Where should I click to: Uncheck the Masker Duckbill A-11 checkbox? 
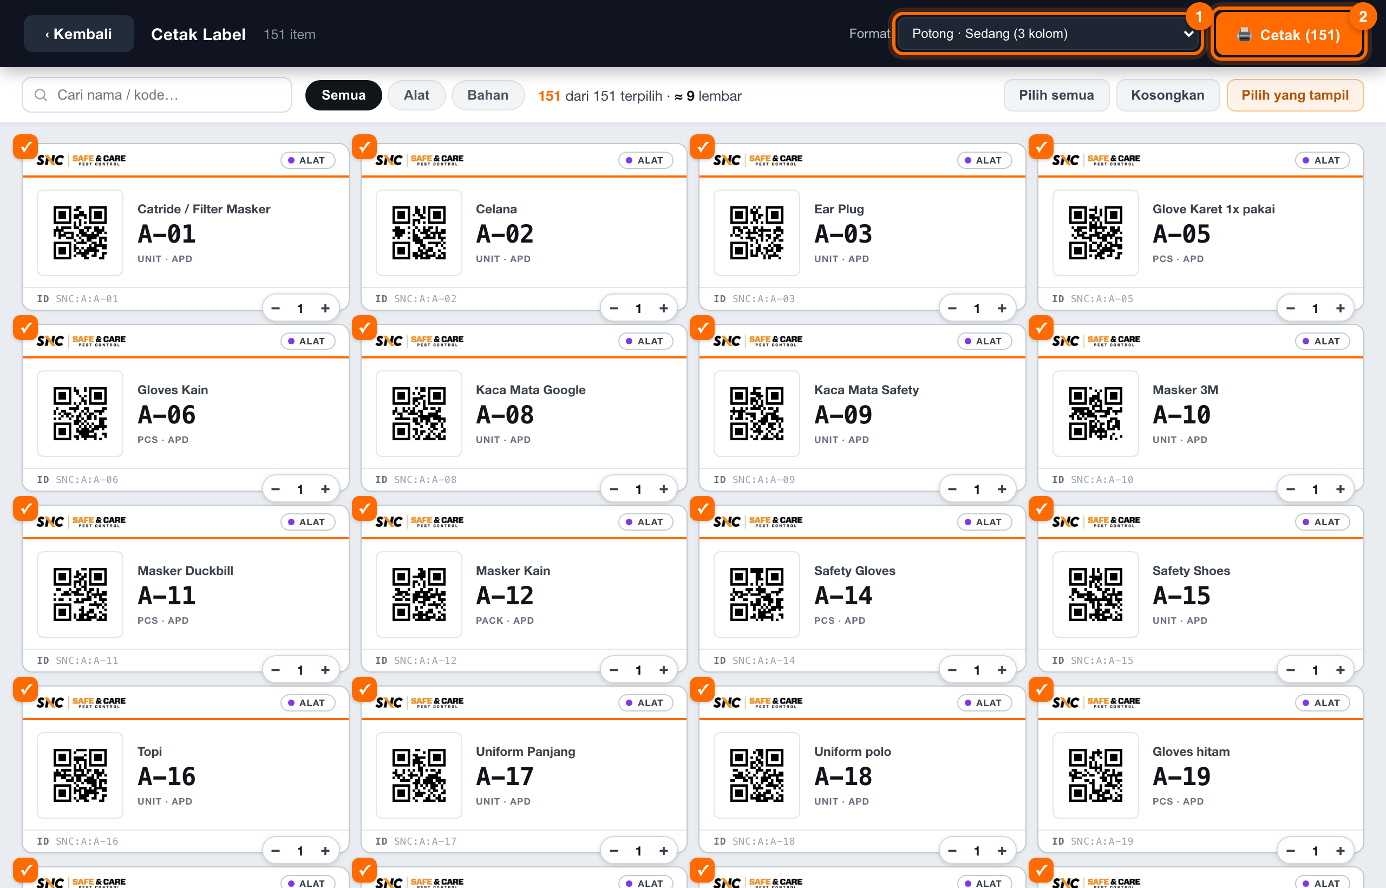coord(25,509)
